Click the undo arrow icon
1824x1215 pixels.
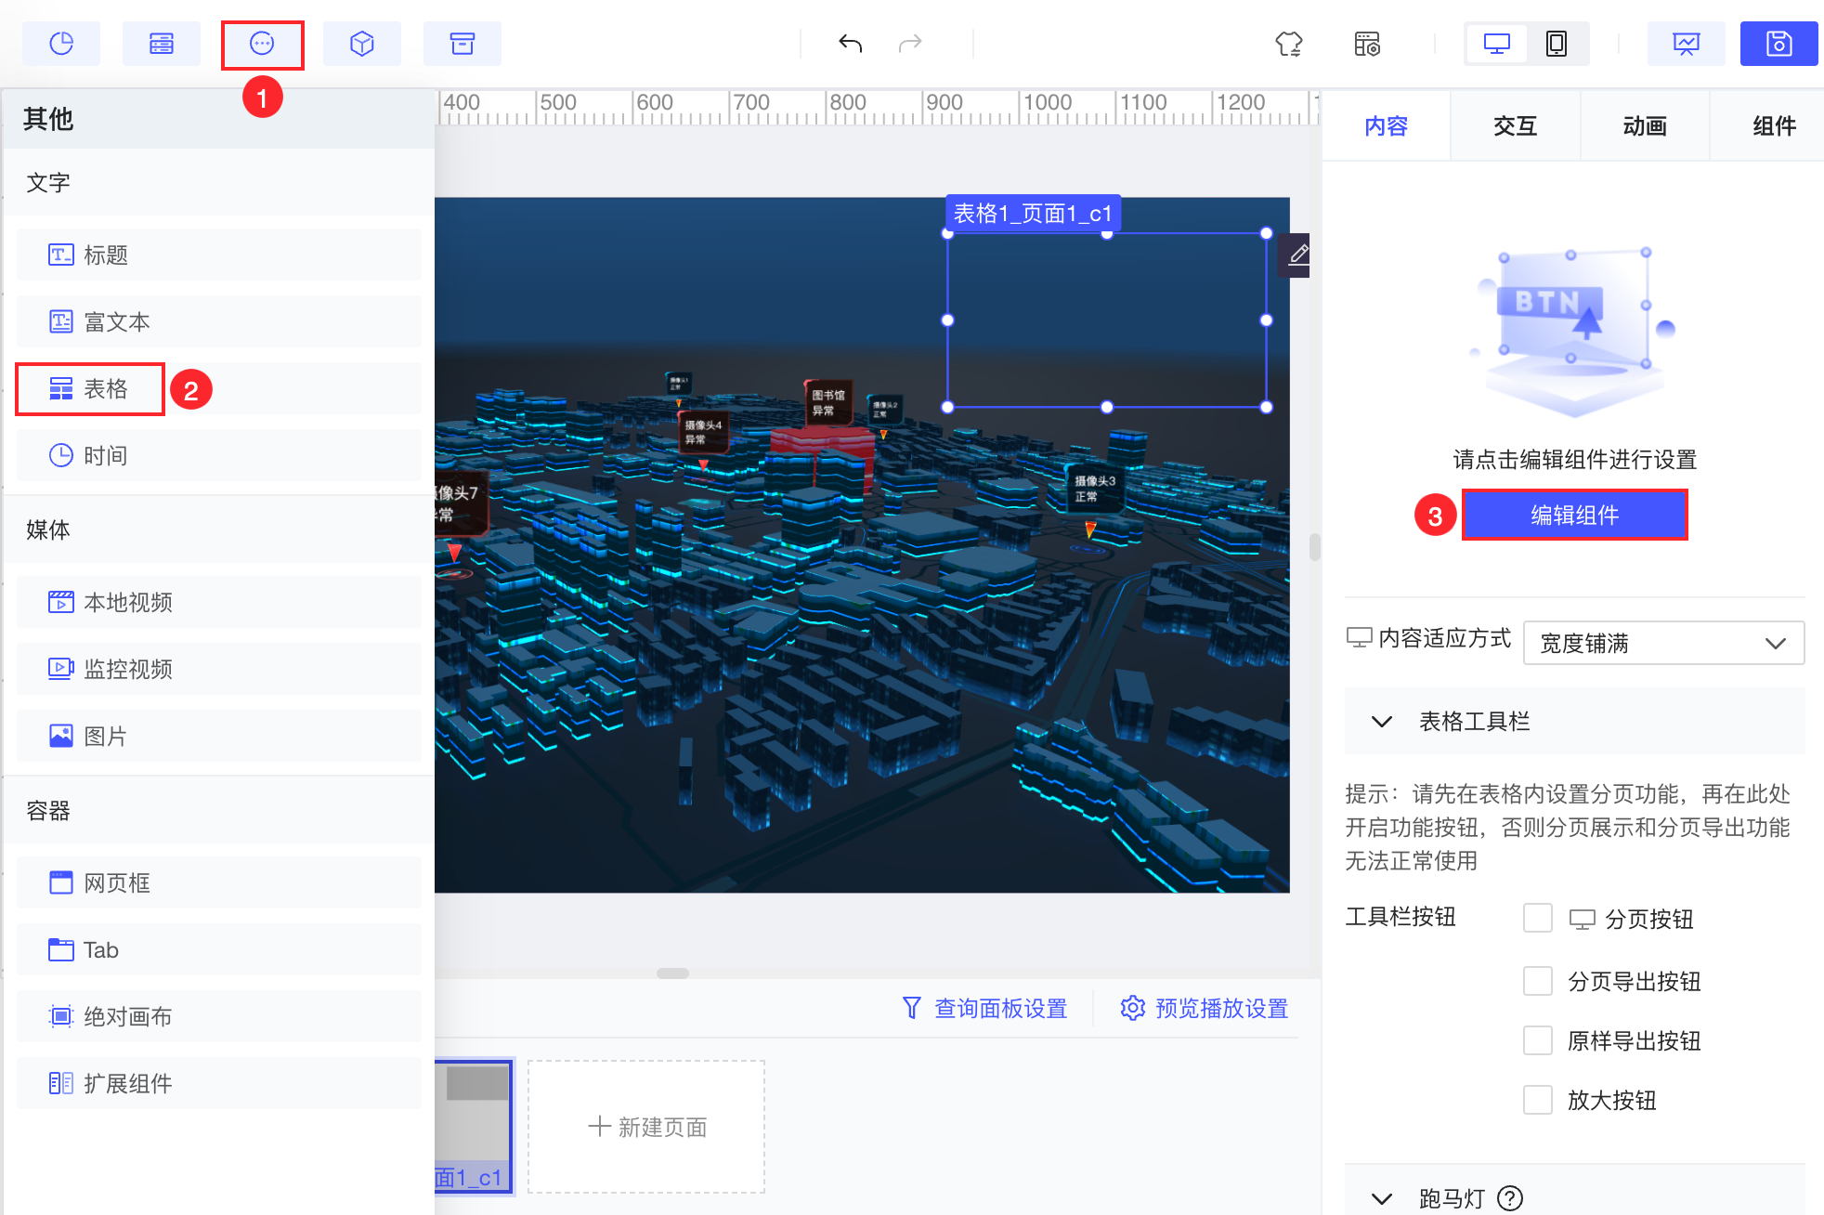(850, 44)
